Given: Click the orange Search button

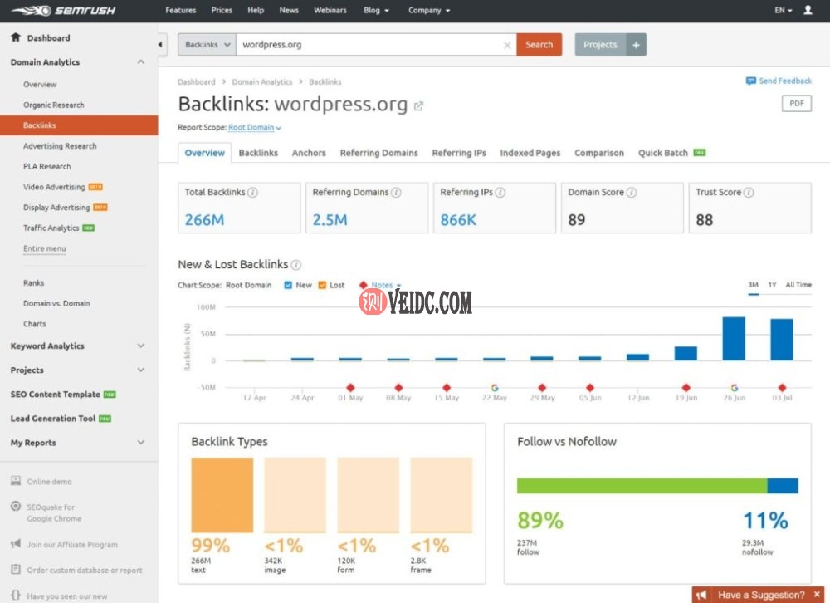Looking at the screenshot, I should (x=539, y=45).
